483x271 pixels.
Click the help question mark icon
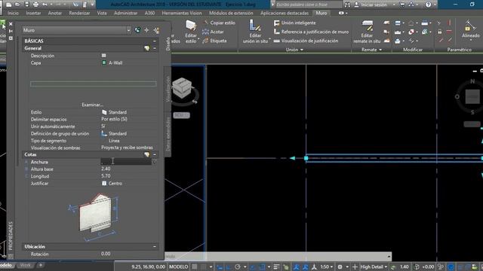(x=428, y=5)
